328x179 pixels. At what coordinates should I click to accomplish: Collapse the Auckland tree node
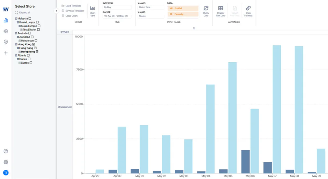click(18, 37)
